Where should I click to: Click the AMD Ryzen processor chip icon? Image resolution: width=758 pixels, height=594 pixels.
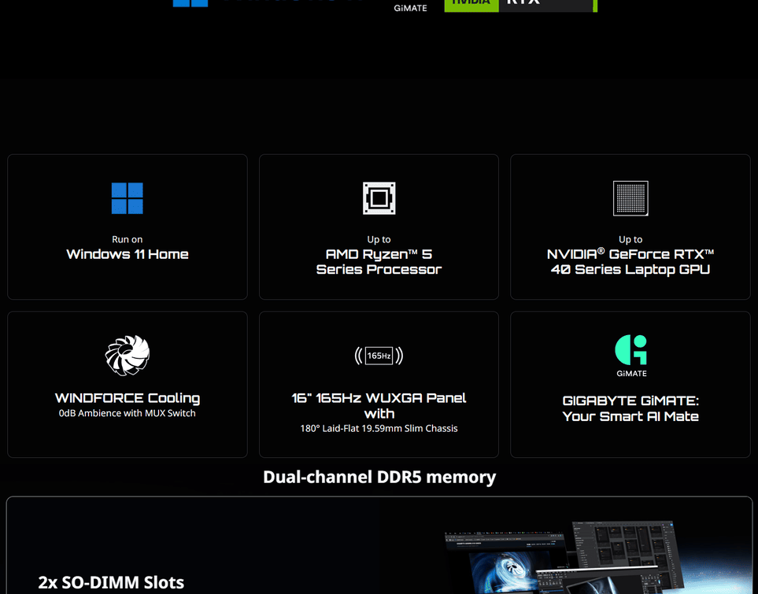pos(379,198)
